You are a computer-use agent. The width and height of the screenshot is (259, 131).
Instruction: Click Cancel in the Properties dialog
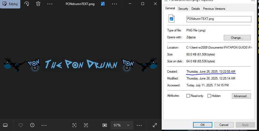(224, 125)
